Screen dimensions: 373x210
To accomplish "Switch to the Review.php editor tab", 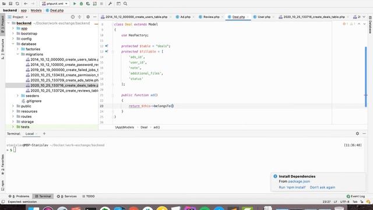I will click(x=211, y=17).
